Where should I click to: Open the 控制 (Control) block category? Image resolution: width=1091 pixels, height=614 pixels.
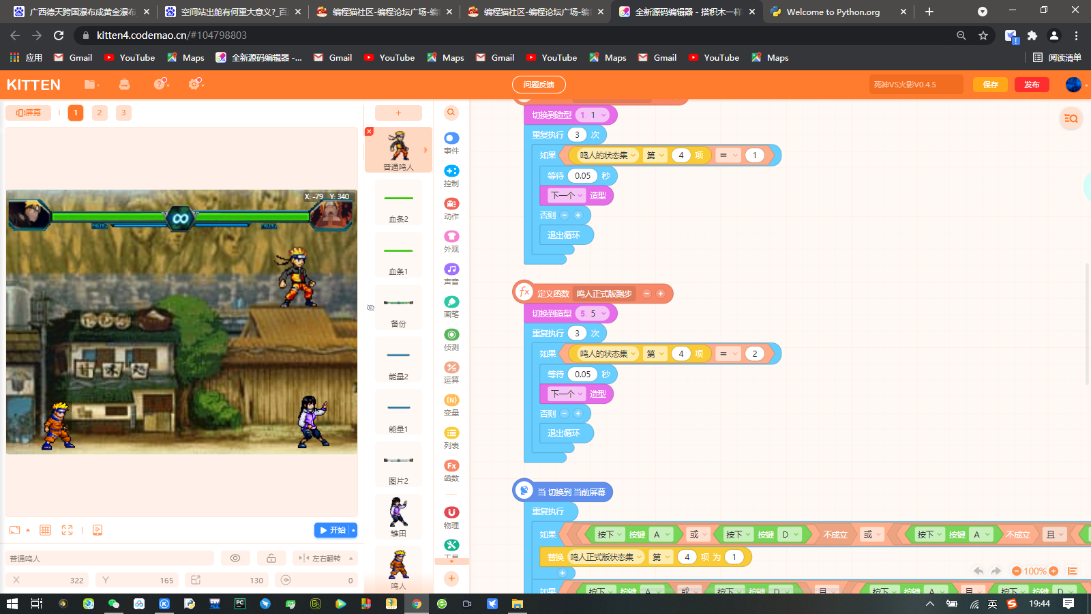(451, 176)
